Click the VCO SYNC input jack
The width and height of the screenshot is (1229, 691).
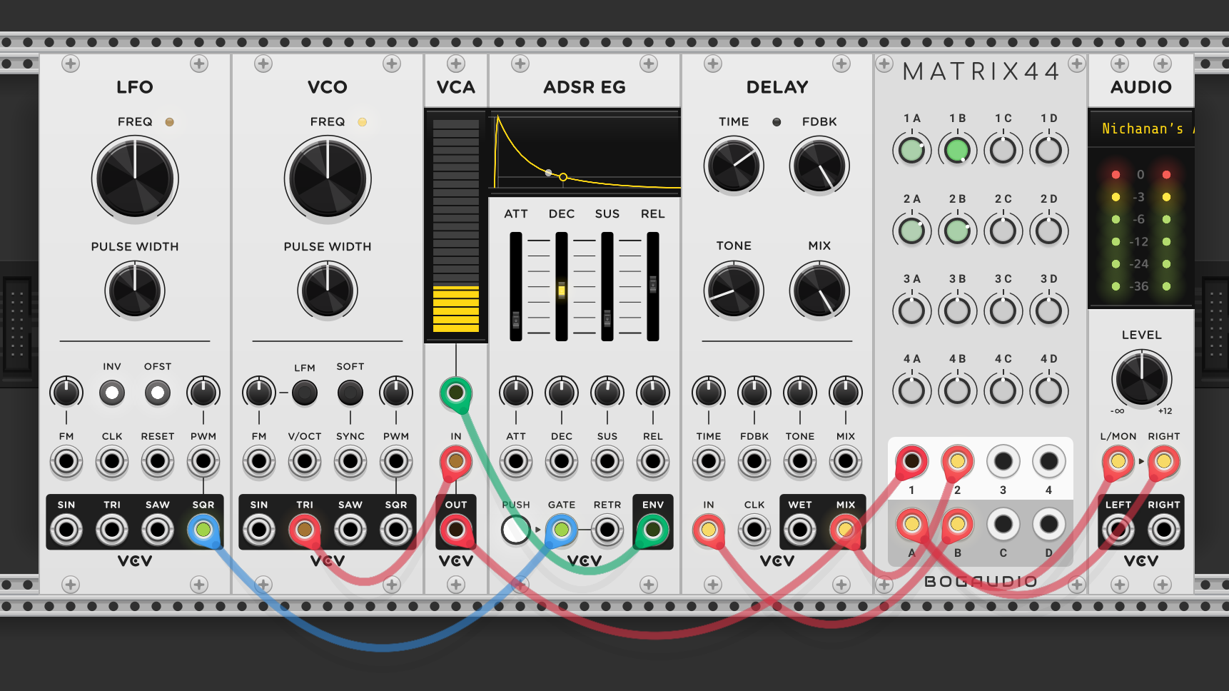pyautogui.click(x=350, y=462)
